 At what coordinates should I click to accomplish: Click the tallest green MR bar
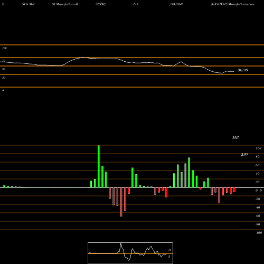(99, 166)
